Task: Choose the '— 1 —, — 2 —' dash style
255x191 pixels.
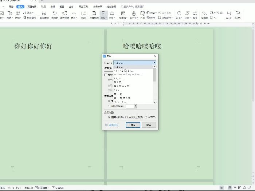Action: 133,75
